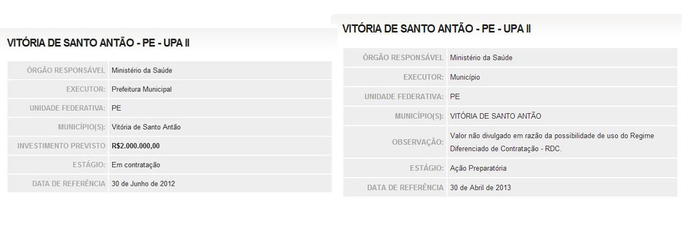The width and height of the screenshot is (691, 227).
Task: Click the date '30 de Abril de 2013'
Action: pos(480,188)
